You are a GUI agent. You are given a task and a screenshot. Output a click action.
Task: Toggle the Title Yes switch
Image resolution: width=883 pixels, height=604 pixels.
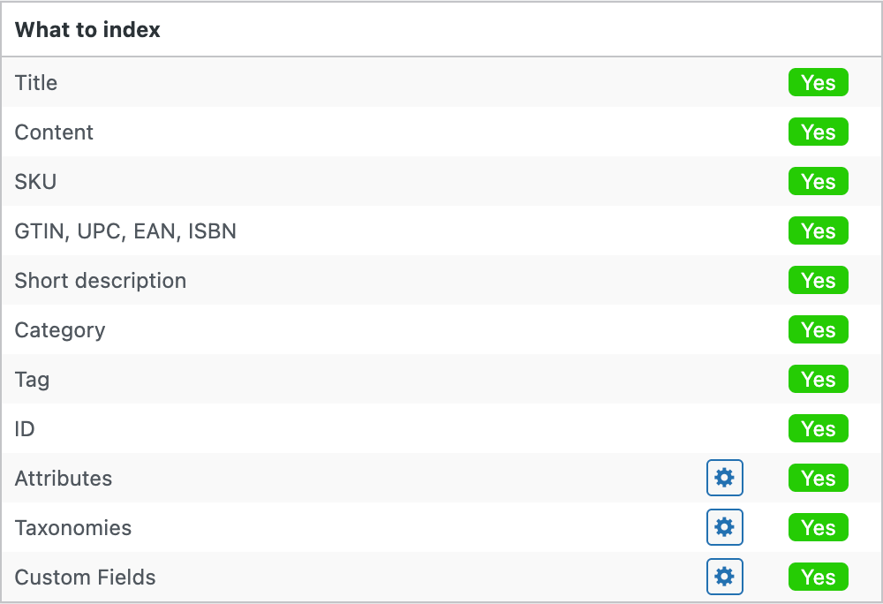point(818,83)
